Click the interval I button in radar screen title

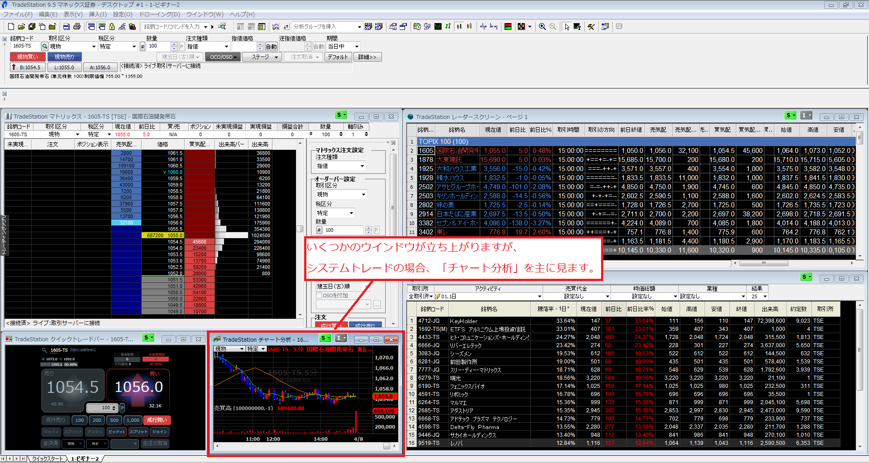pos(806,115)
